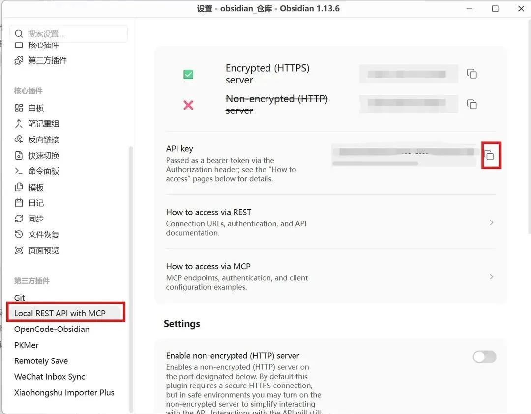Click the 白板 canvas icon
Viewport: 531px width, 414px height.
coord(19,108)
